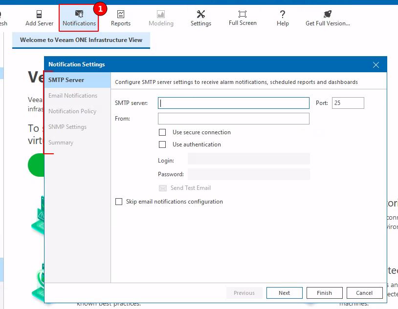
Task: Click the Login input field
Action: (249, 159)
